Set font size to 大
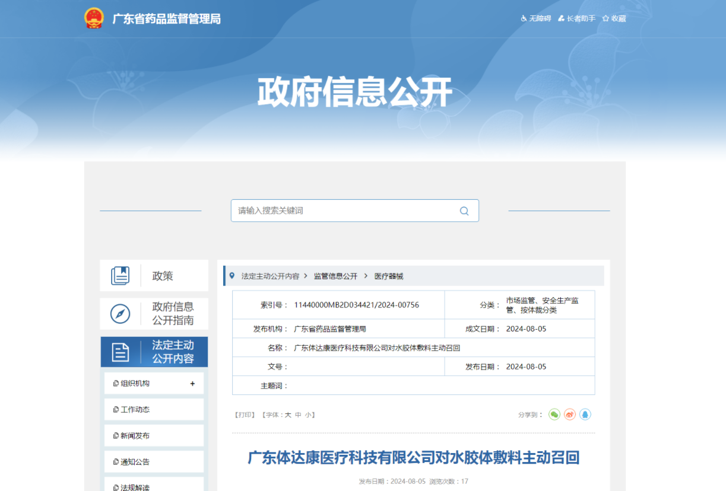 click(x=288, y=415)
